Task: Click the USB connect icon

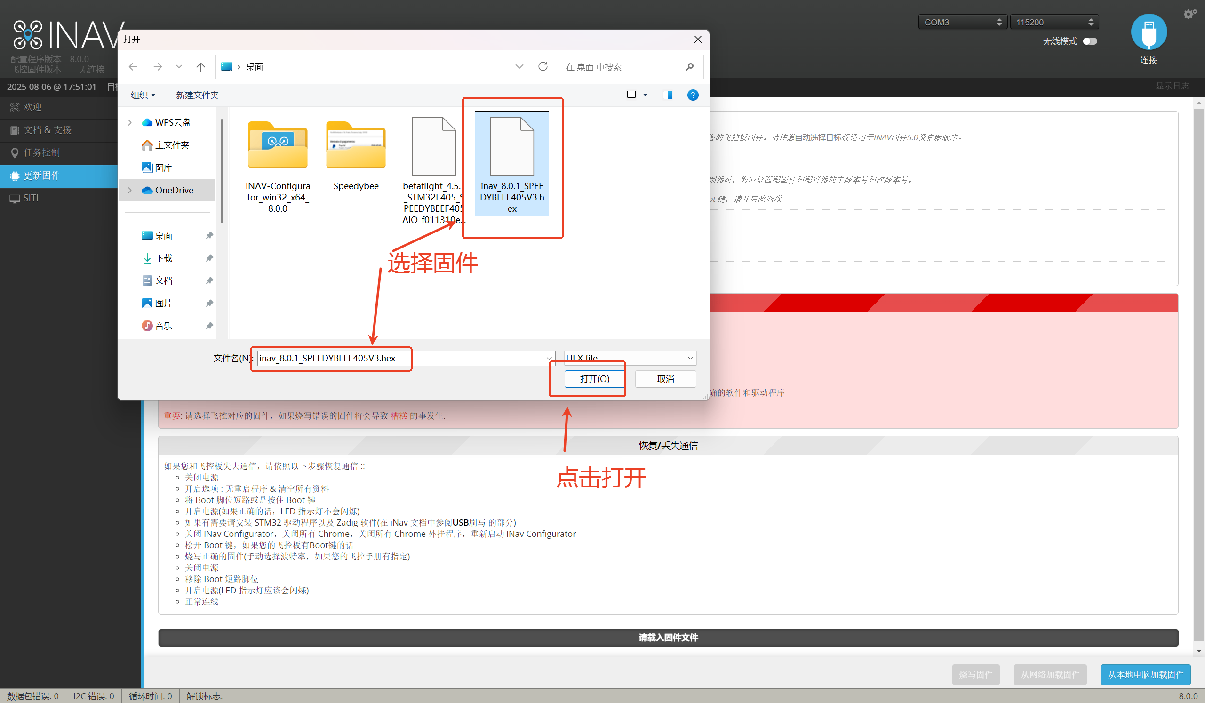Action: tap(1148, 32)
